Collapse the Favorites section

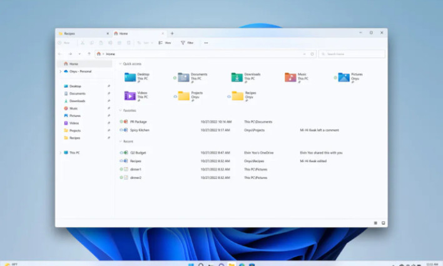coord(120,110)
